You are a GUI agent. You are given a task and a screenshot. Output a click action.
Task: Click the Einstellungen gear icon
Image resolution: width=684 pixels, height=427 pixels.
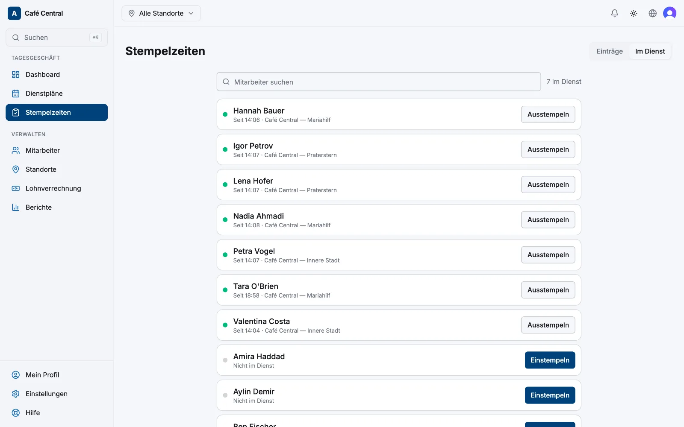[16, 394]
